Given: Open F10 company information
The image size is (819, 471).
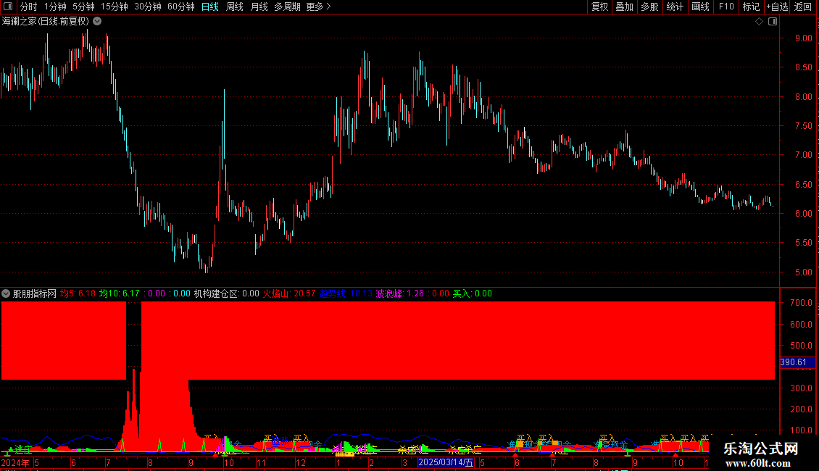Looking at the screenshot, I should pos(726,7).
